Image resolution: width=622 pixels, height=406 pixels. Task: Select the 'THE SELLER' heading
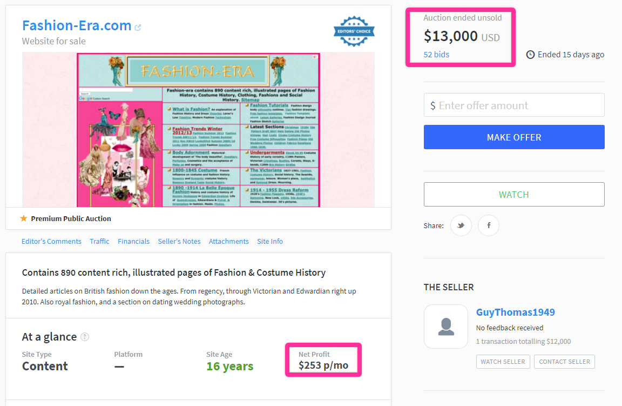coord(449,287)
